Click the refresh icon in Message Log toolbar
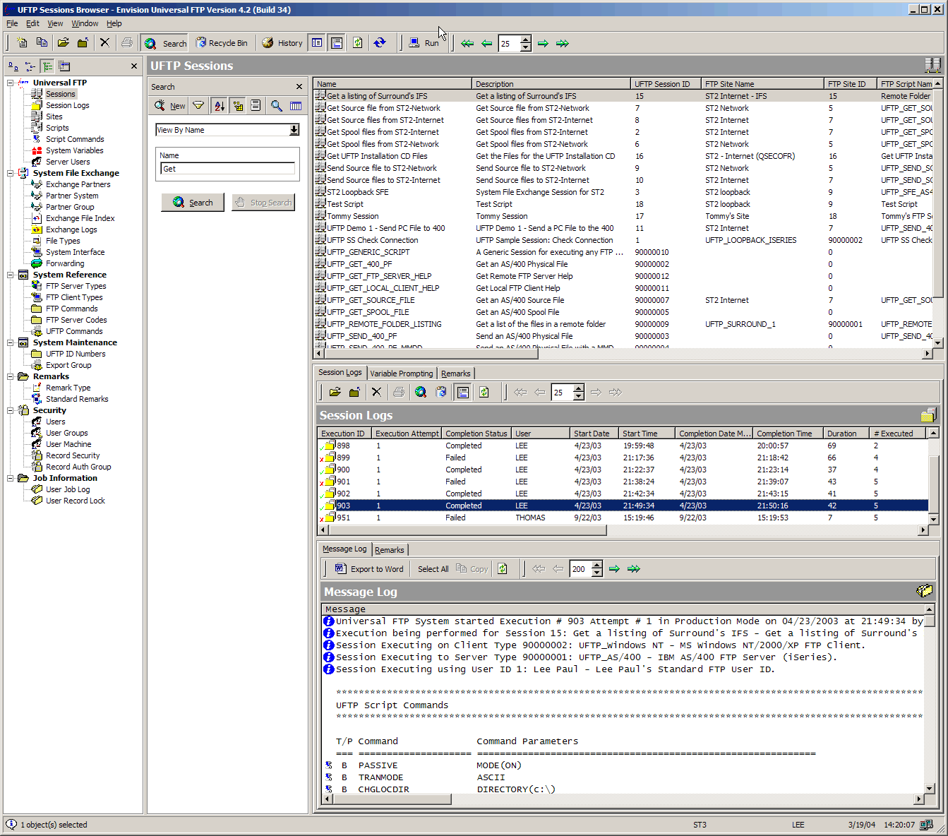The height and width of the screenshot is (836, 948). click(x=503, y=568)
